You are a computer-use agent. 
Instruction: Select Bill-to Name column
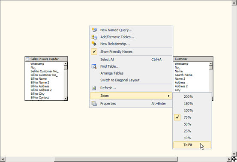coord(39,79)
